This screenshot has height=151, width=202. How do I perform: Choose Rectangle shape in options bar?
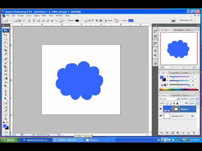tap(38, 21)
